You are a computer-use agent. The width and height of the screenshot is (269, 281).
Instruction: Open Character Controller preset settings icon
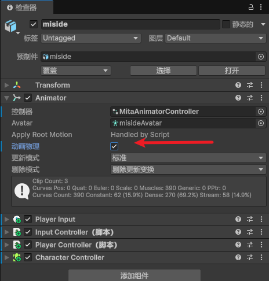coord(250,257)
